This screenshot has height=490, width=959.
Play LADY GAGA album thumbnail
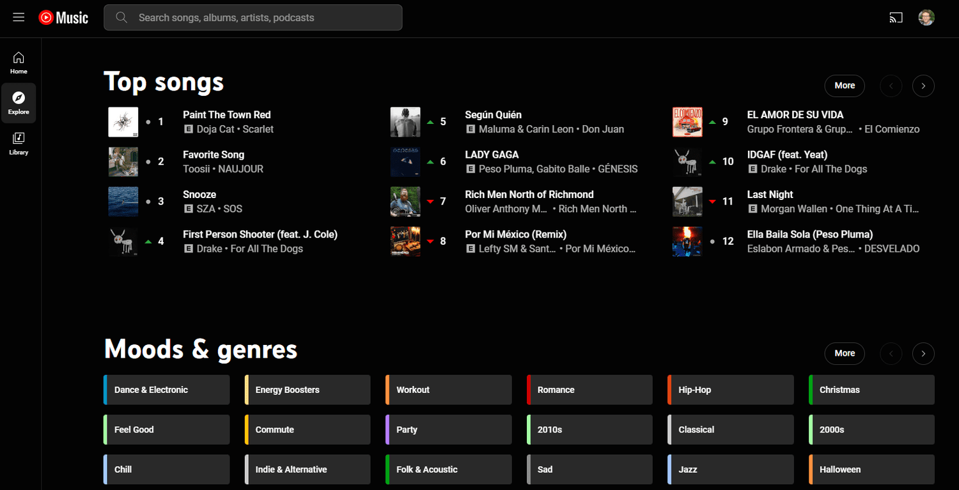coord(405,162)
